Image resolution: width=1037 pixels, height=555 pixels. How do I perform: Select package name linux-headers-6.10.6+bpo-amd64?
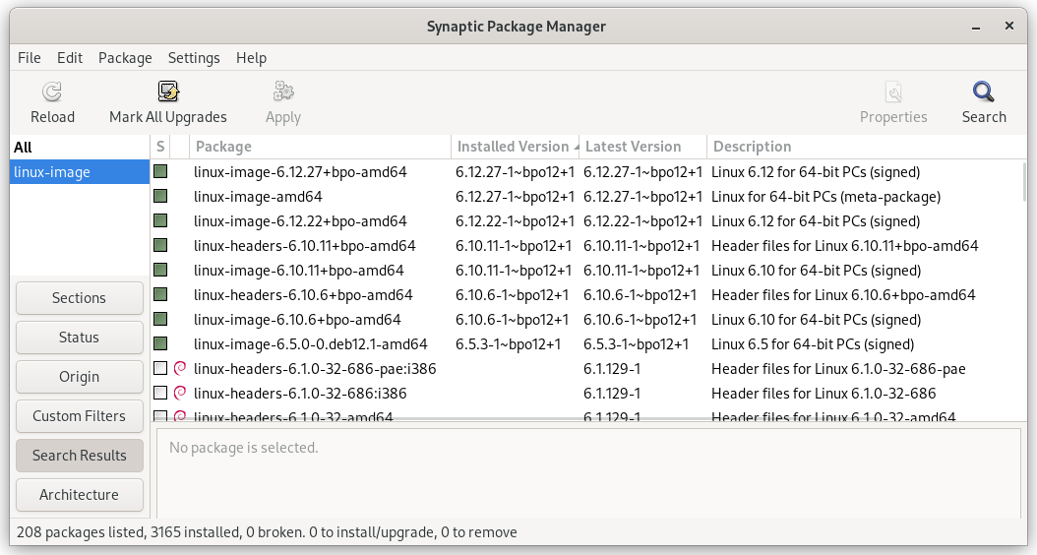pyautogui.click(x=303, y=294)
